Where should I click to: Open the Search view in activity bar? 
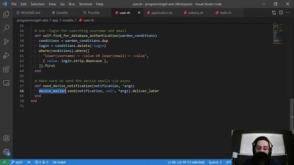6,28
